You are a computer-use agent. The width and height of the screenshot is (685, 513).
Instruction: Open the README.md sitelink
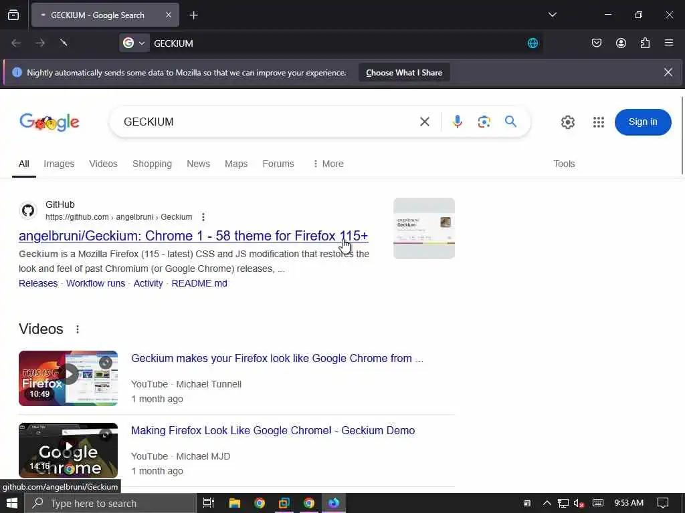click(x=199, y=283)
